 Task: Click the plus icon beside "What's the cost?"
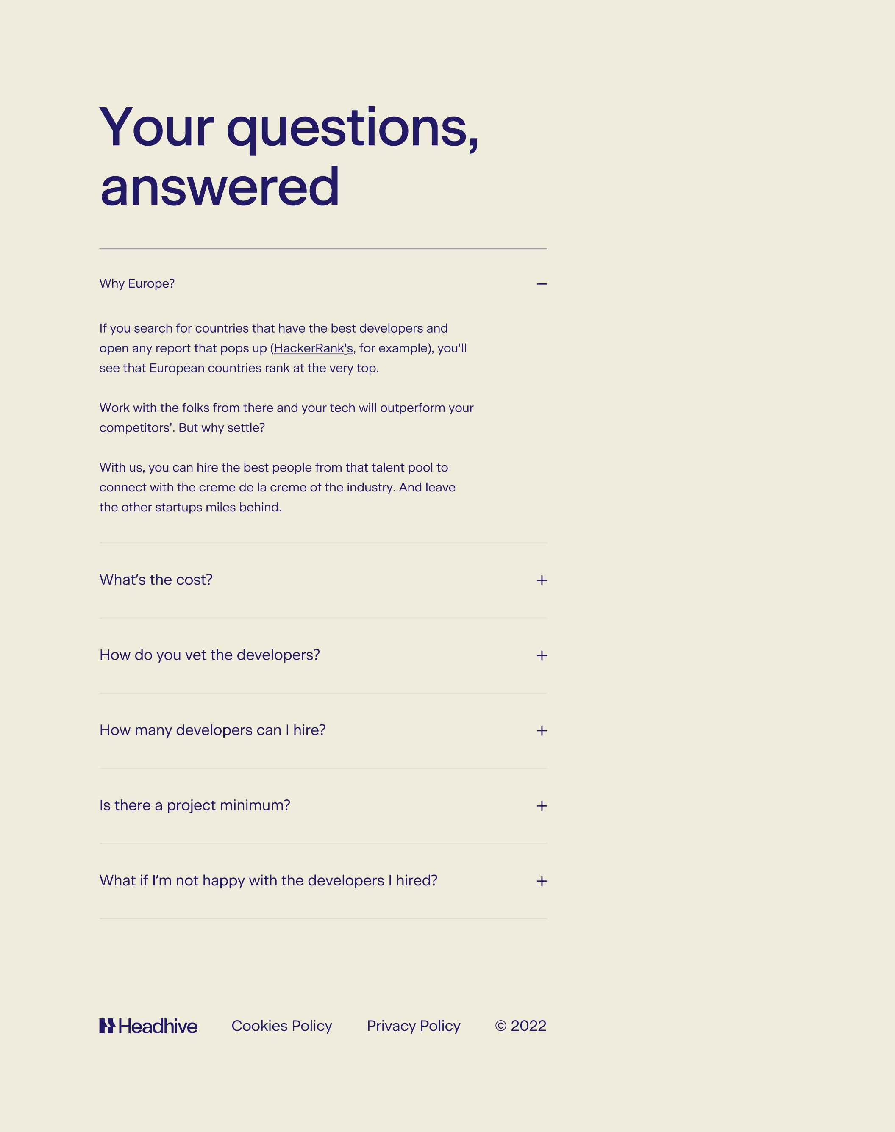(x=542, y=580)
